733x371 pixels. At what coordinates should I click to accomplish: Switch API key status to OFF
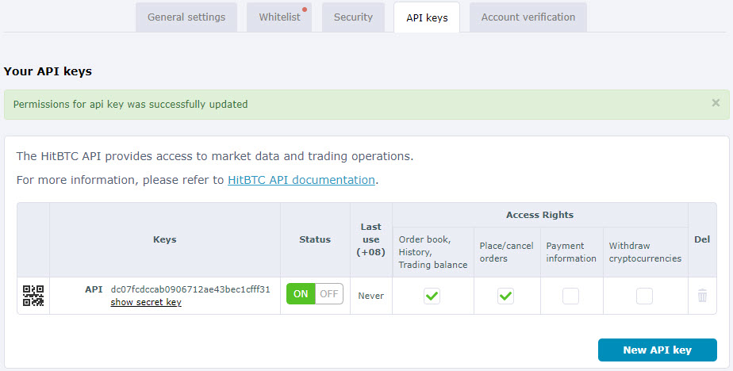pyautogui.click(x=329, y=294)
